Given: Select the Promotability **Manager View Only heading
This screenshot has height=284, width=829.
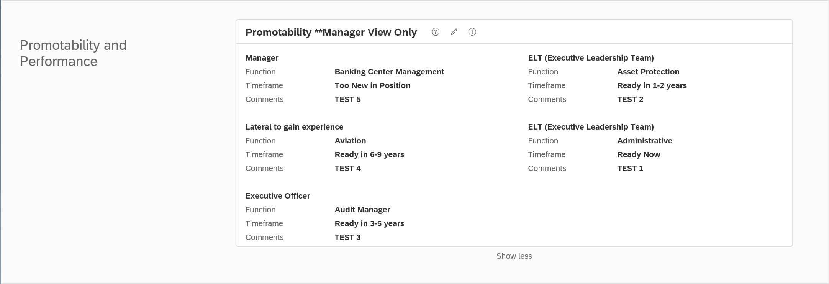Looking at the screenshot, I should click(x=331, y=32).
